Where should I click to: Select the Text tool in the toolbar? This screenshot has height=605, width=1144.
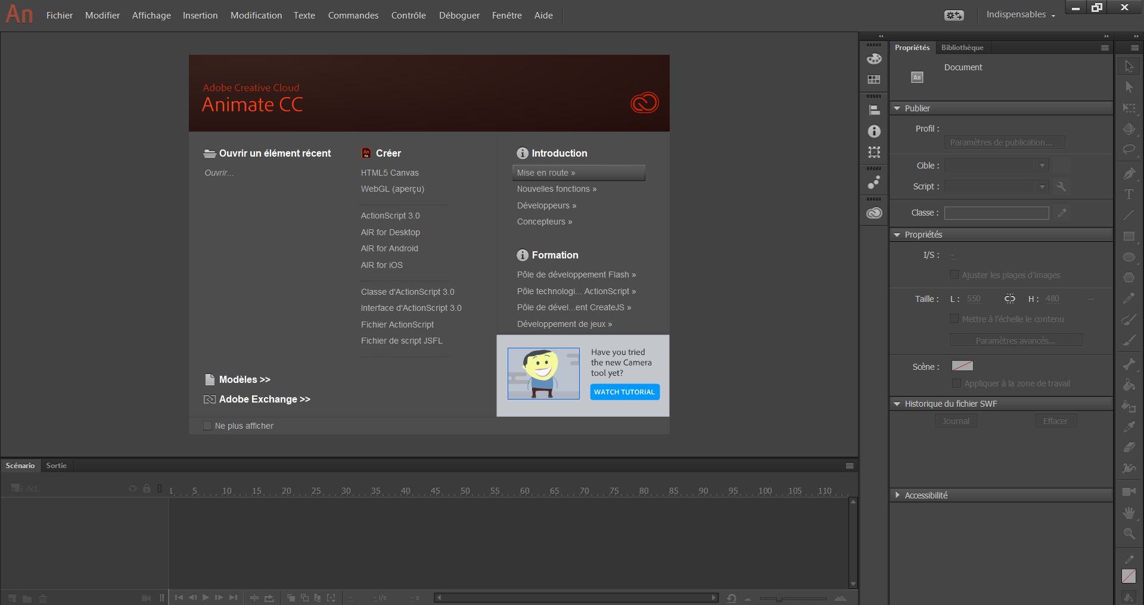(x=1129, y=194)
